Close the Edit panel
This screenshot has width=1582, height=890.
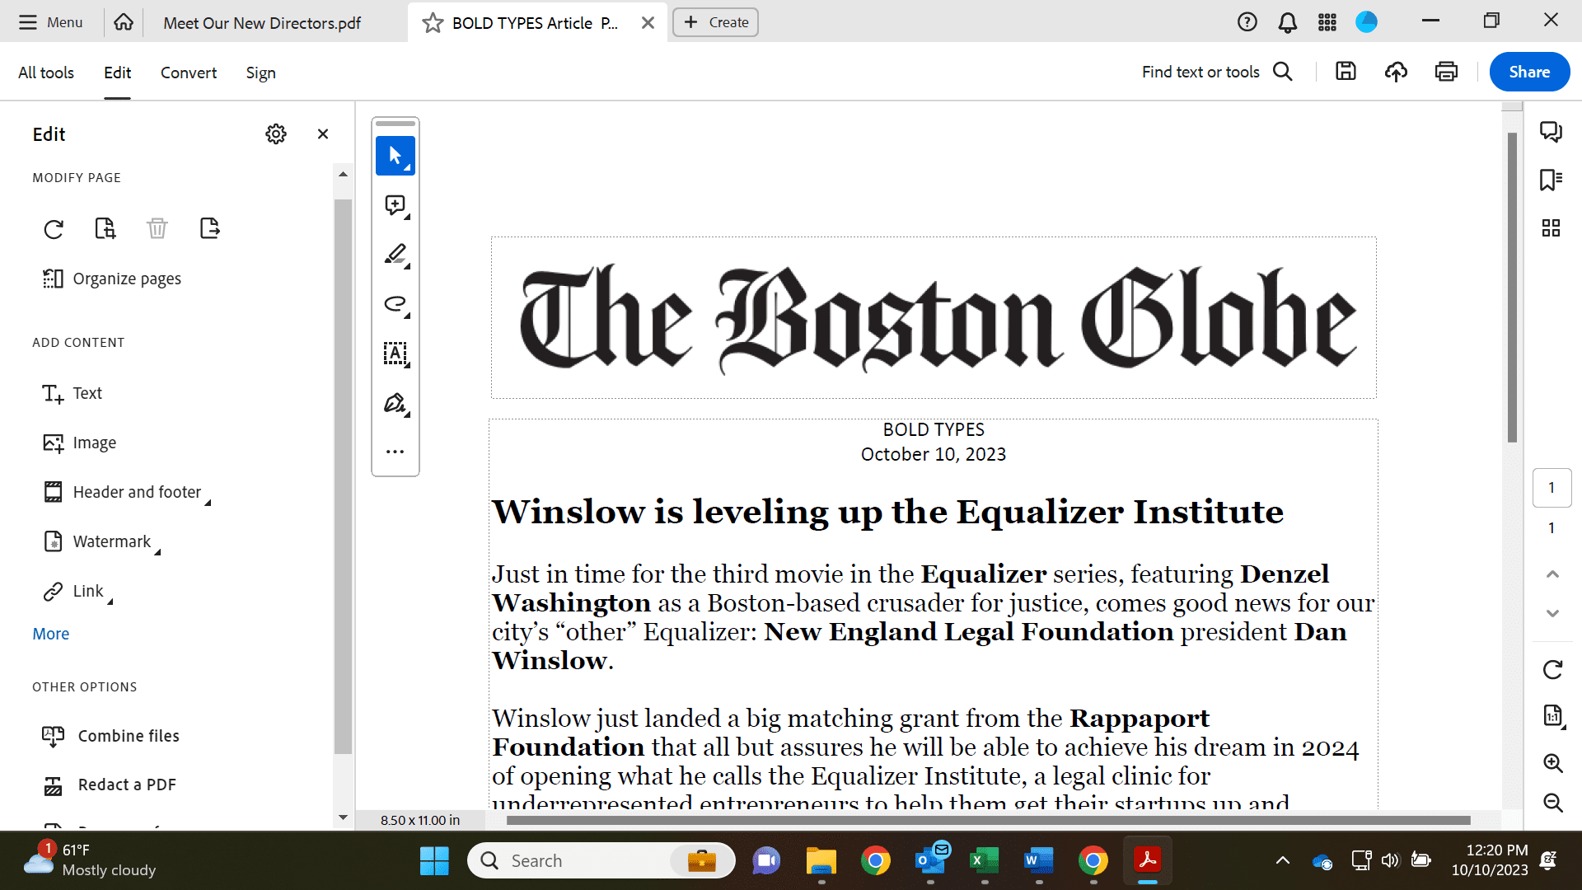click(323, 134)
